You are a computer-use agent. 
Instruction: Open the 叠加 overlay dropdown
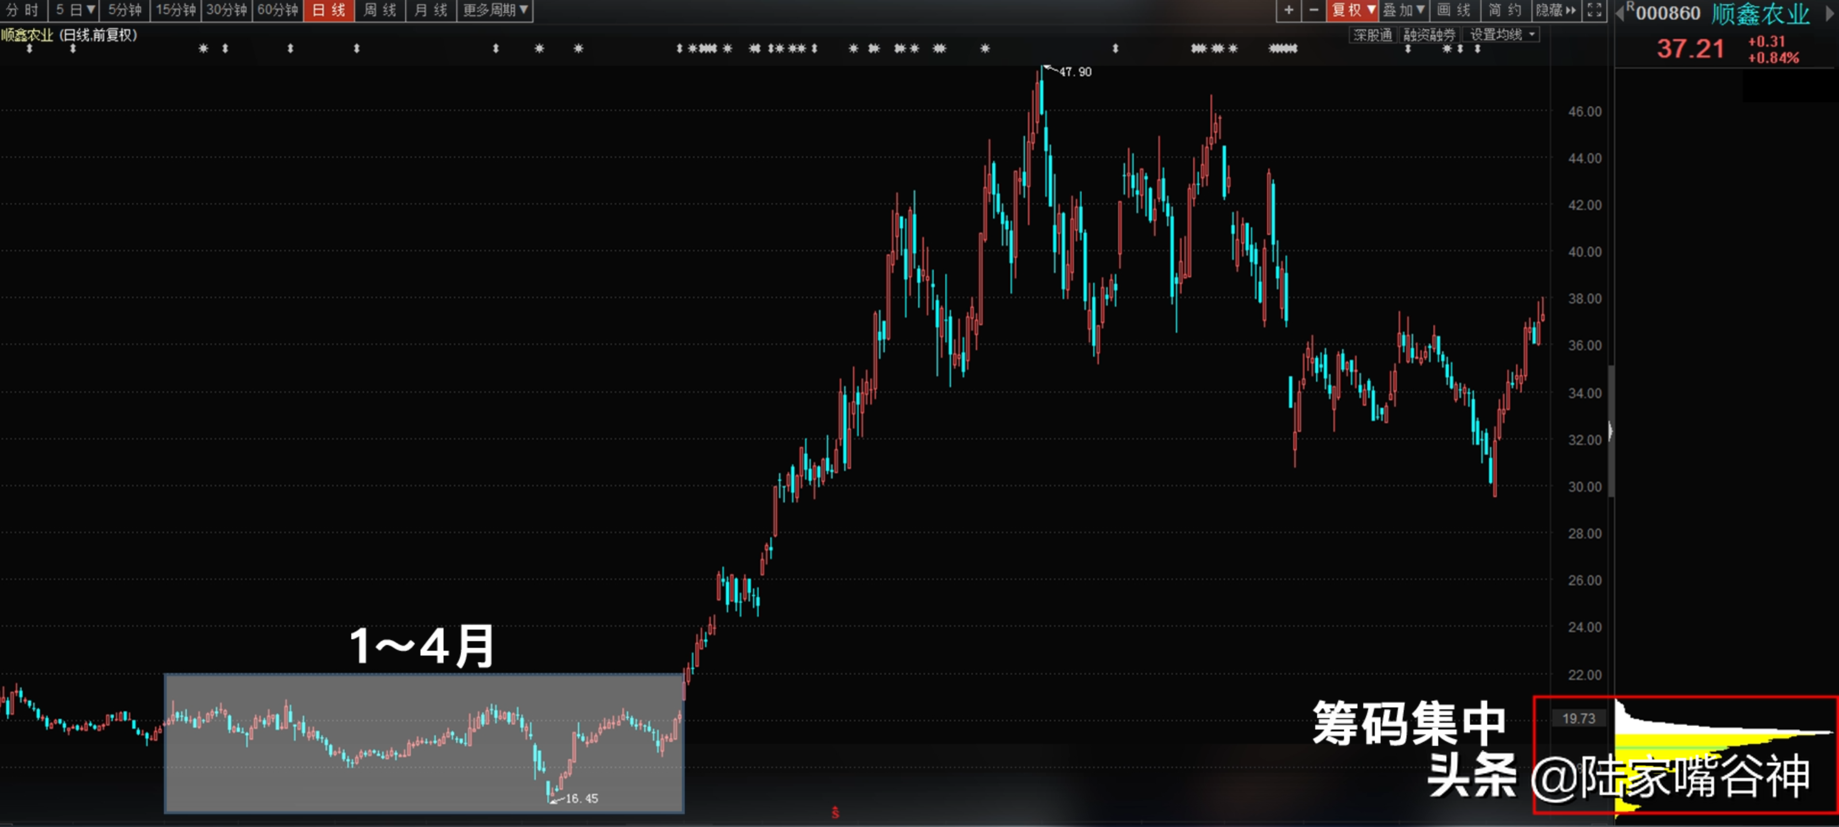click(x=1404, y=10)
